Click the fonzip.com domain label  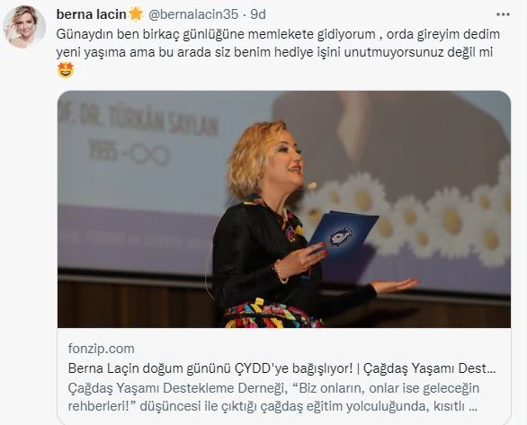pyautogui.click(x=101, y=349)
